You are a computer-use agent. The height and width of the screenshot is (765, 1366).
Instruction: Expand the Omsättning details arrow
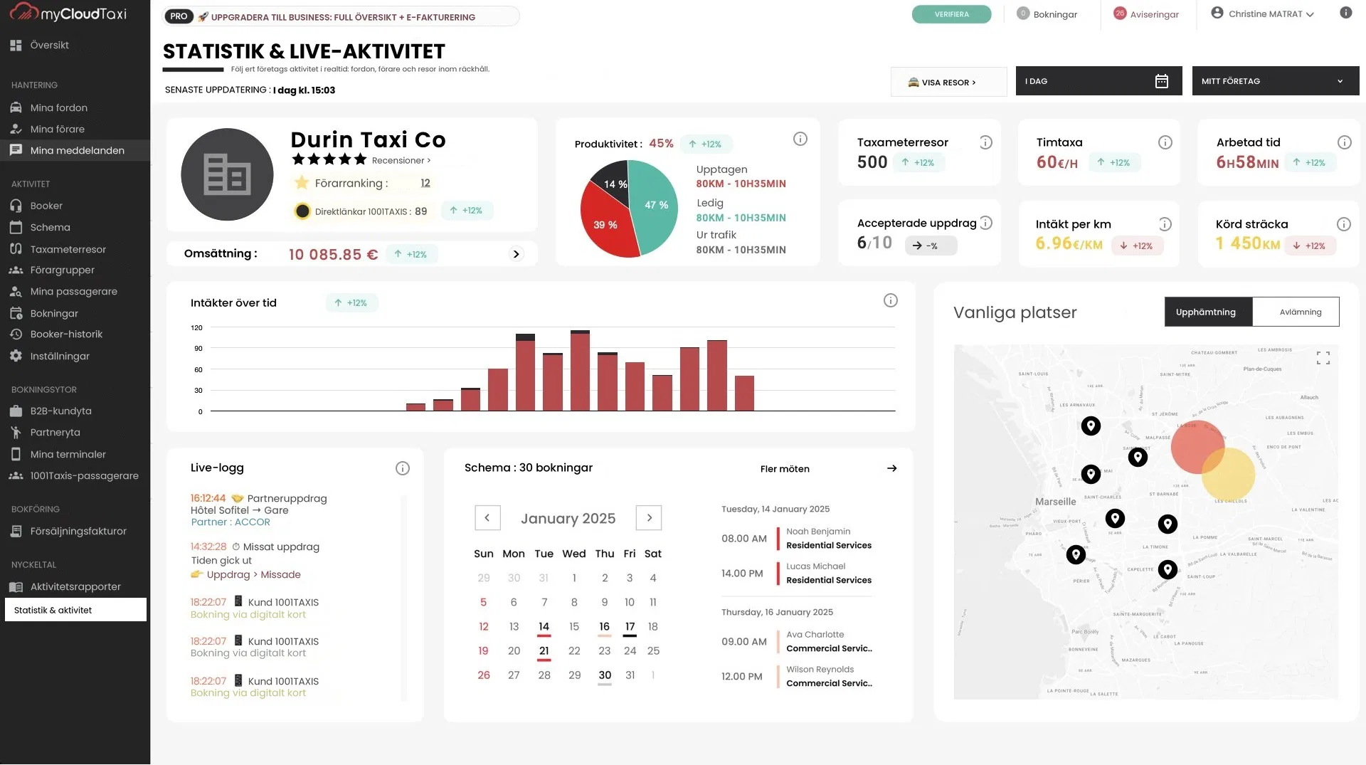pyautogui.click(x=517, y=254)
